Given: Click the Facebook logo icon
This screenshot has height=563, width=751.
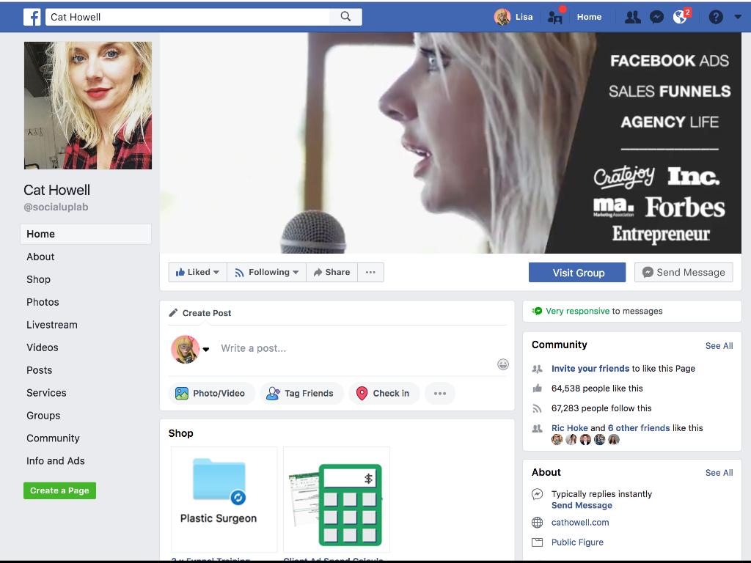Looking at the screenshot, I should [x=32, y=17].
